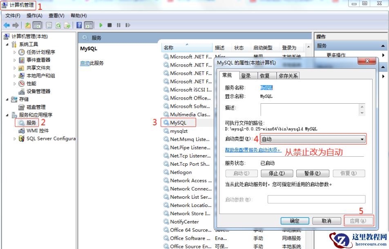Click the Pause service toolbar icon

118,25
